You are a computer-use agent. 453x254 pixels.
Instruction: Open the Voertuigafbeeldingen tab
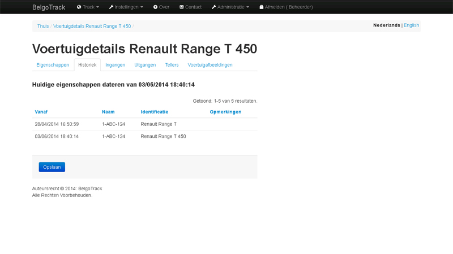click(210, 65)
